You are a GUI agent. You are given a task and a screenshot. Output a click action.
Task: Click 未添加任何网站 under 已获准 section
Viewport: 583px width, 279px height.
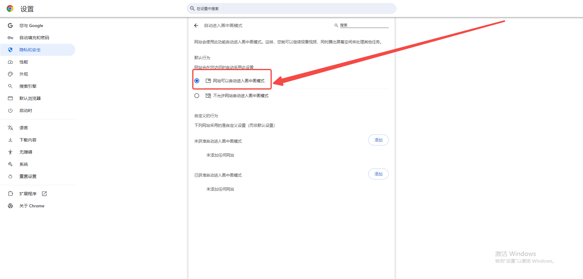220,189
